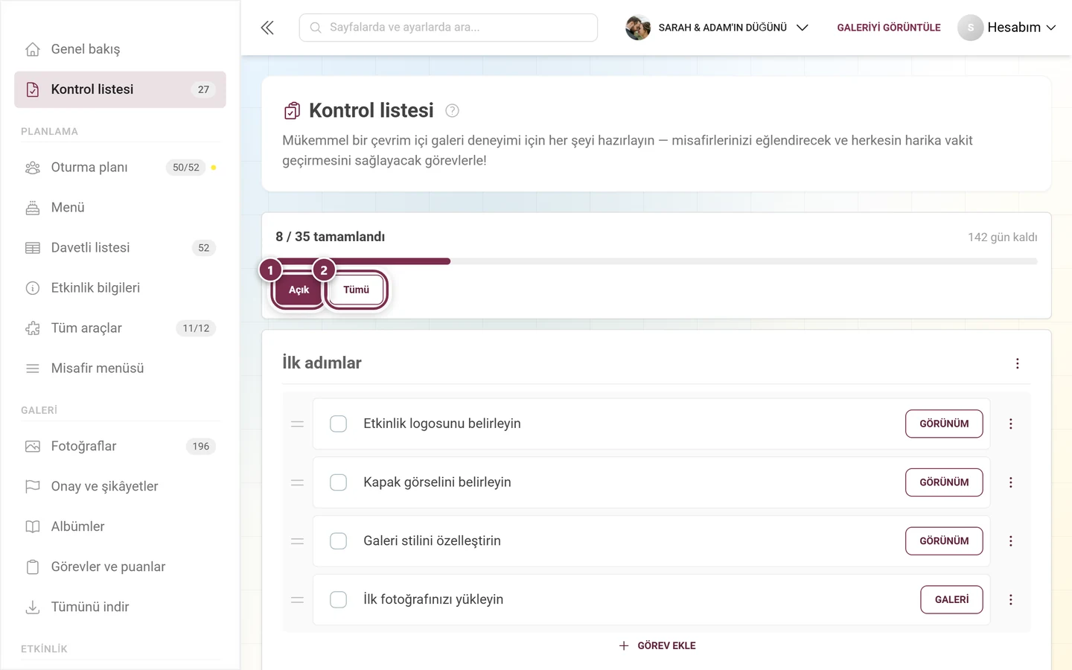Open İlk adımlar section options menu
Viewport: 1072px width, 670px height.
coord(1018,363)
